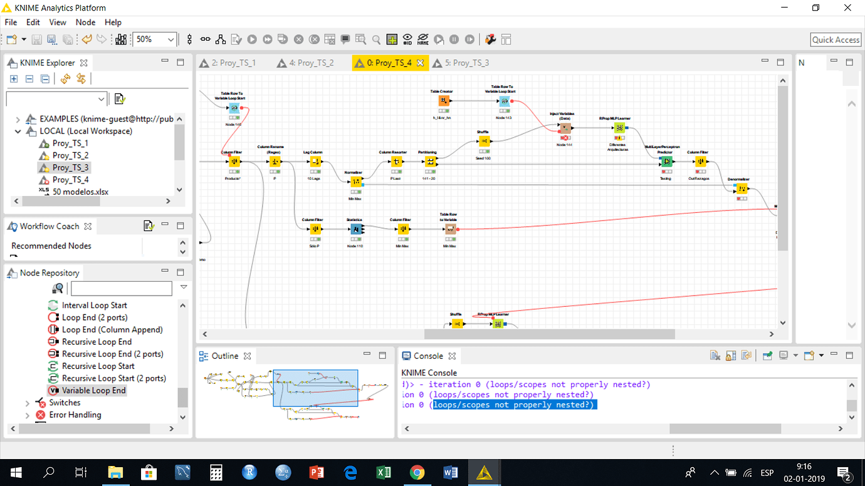
Task: Click the Console horizontal scrollbar thumb
Action: point(725,429)
